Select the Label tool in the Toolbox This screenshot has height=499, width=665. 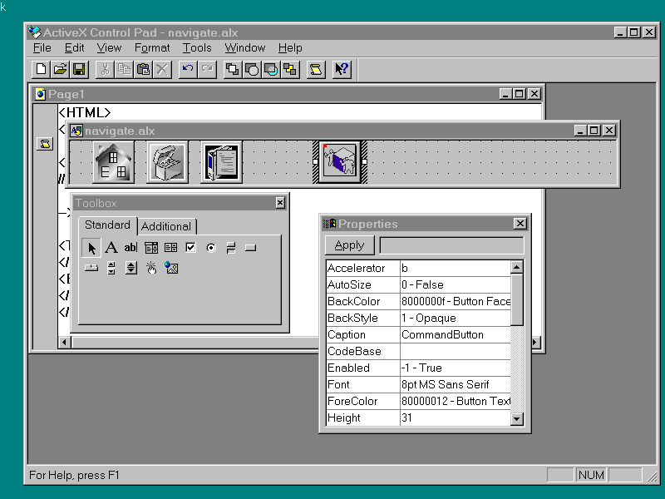111,248
